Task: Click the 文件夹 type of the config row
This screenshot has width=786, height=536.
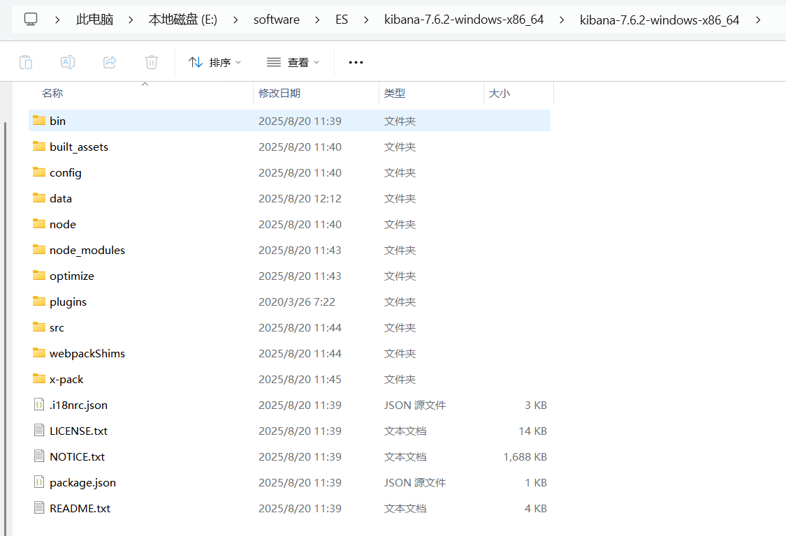Action: click(x=400, y=173)
